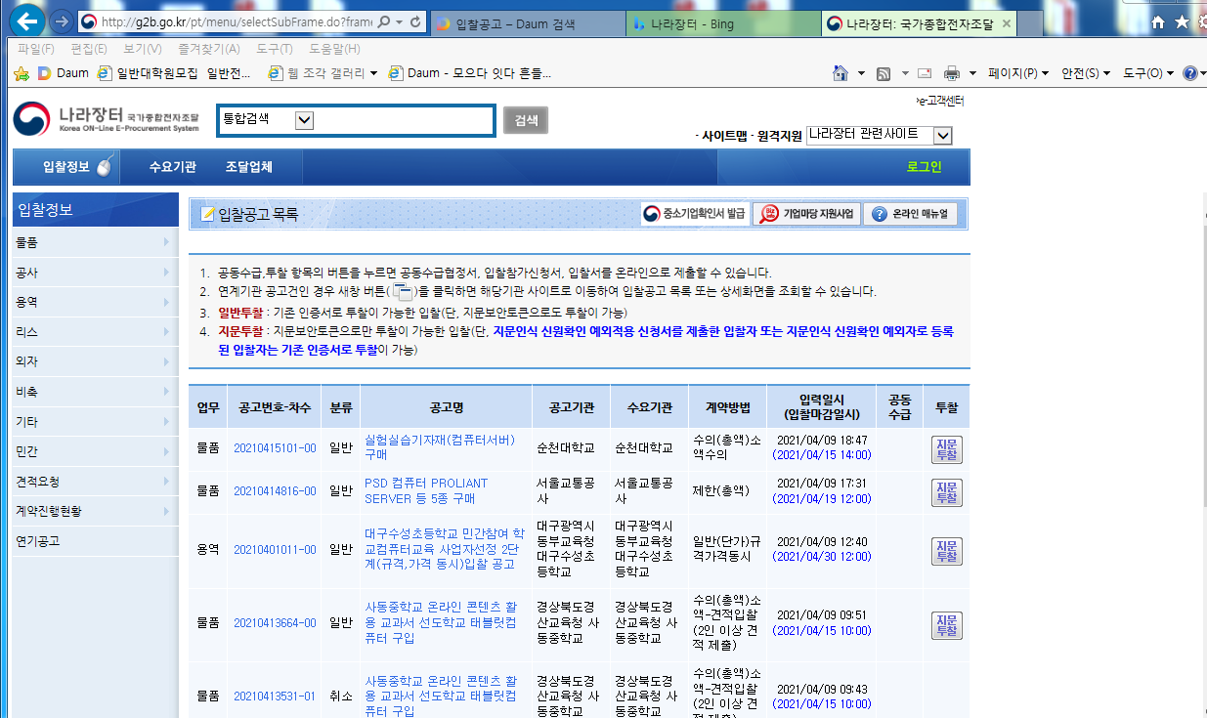Screen dimensions: 1207x718
Task: Open the 페이지(P) command dropdown
Action: point(1017,73)
